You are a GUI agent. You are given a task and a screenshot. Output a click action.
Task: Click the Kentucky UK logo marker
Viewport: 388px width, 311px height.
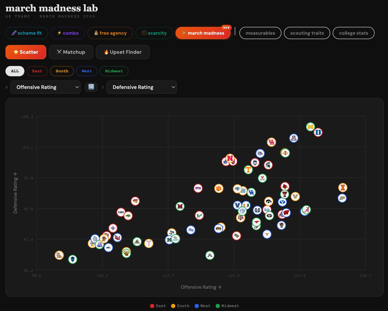[x=251, y=192]
